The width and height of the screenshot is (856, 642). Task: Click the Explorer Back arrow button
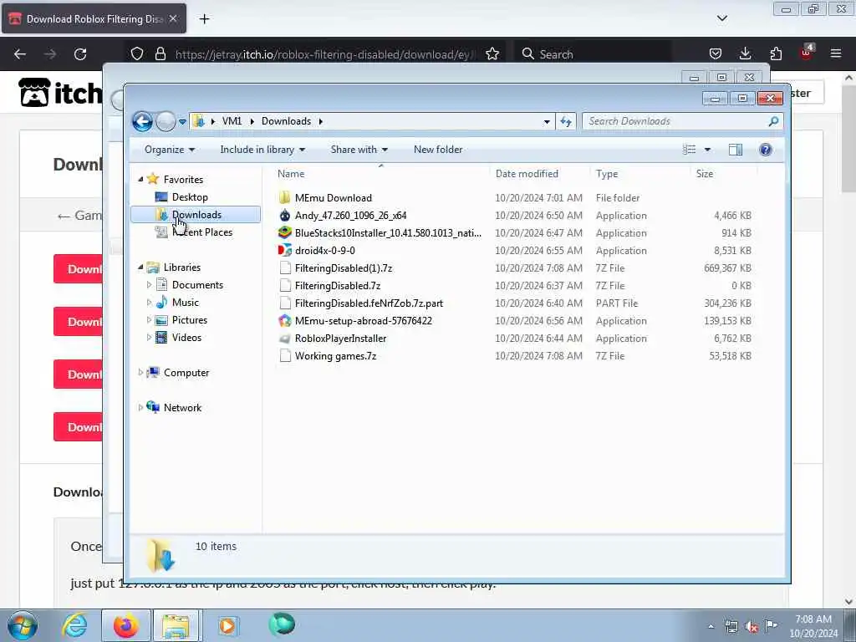click(142, 121)
